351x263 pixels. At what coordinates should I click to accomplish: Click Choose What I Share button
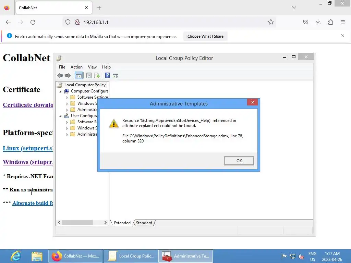tap(205, 36)
